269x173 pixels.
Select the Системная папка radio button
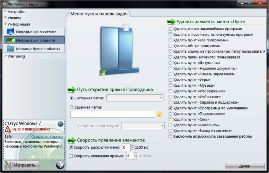click(71, 98)
